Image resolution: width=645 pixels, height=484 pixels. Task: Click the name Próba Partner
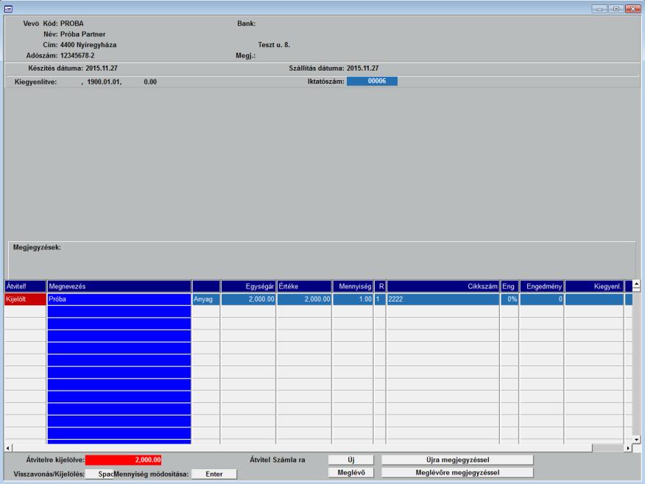[x=82, y=34]
